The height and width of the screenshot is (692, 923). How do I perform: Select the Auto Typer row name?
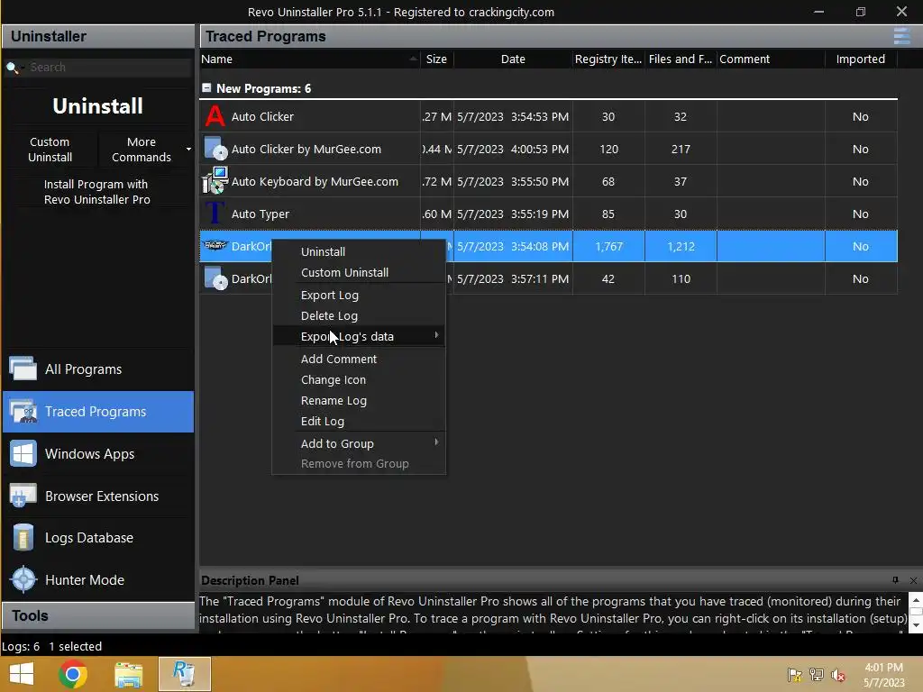point(260,214)
